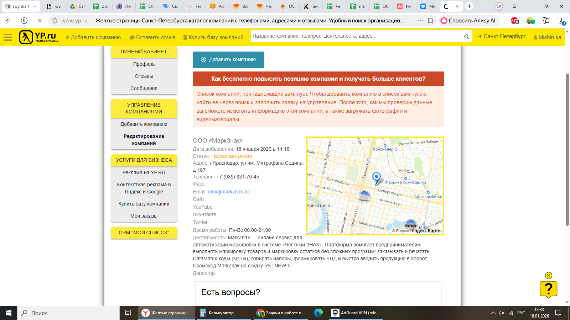Click the Yandex map of Krasnodar
This screenshot has width=570, height=320.
[x=375, y=186]
